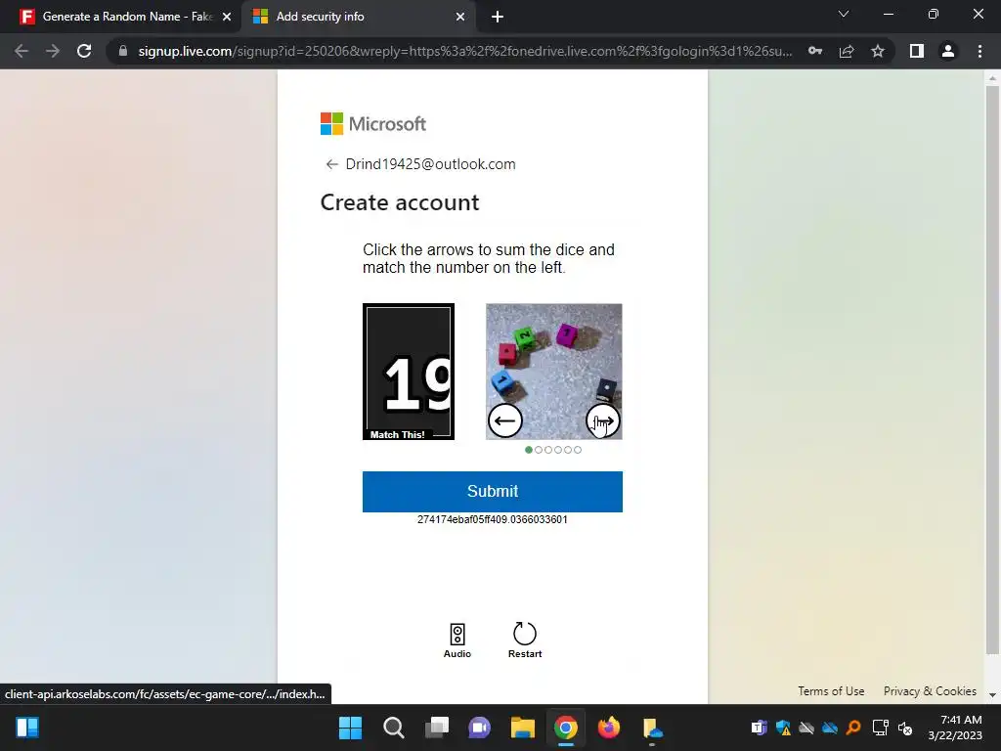Navigate forward in browser history
Viewport: 1001px width, 751px height.
(x=53, y=51)
